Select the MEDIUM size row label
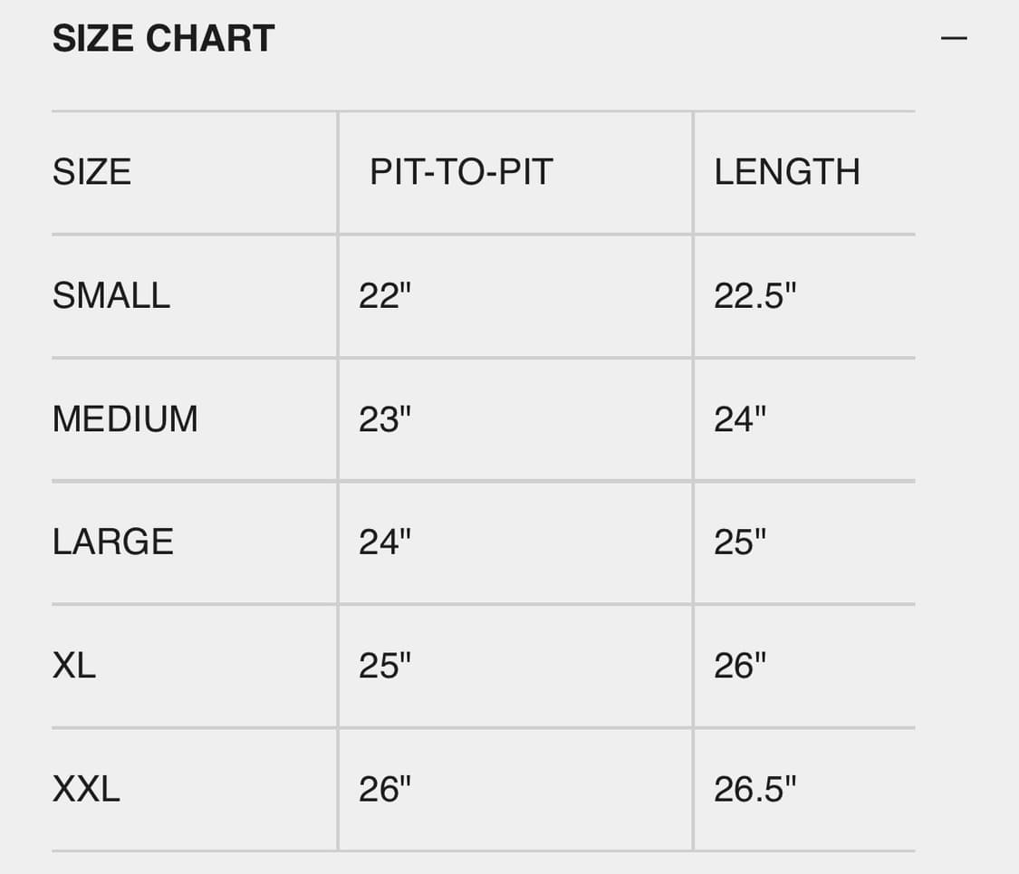Viewport: 1019px width, 874px height. 125,419
